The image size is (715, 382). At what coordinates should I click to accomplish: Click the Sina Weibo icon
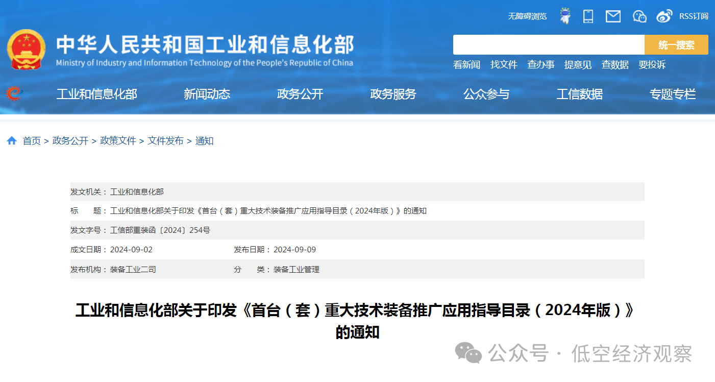click(664, 16)
